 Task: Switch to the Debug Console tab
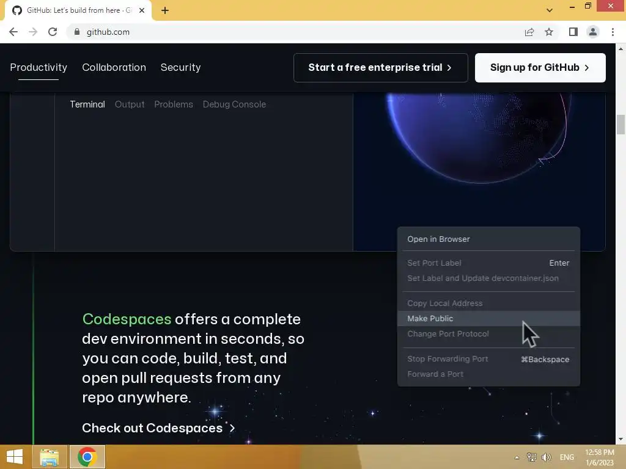(234, 104)
